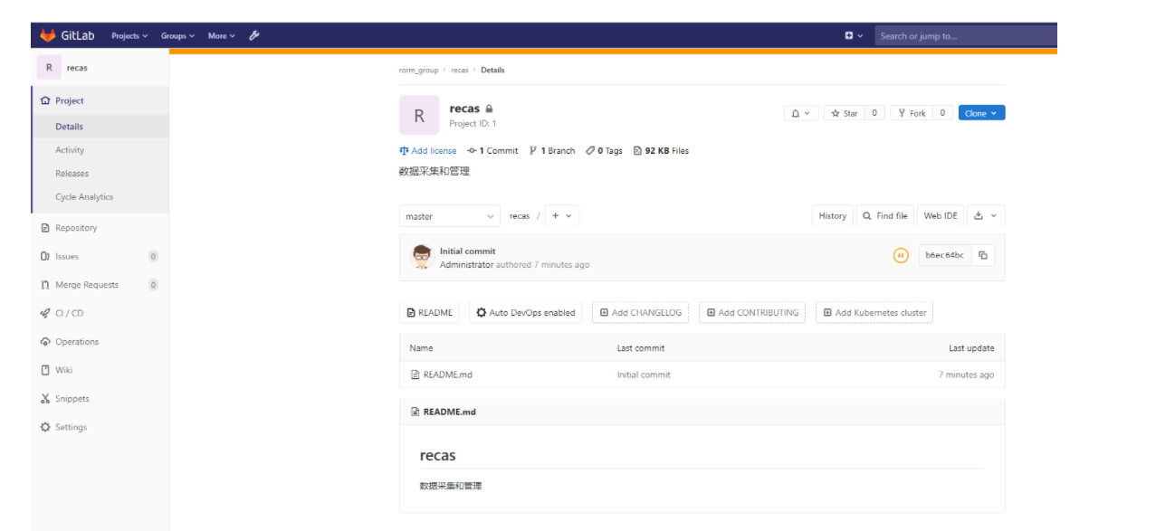This screenshot has height=531, width=1175.
Task: Click the commit pipeline status icon
Action: coord(901,255)
